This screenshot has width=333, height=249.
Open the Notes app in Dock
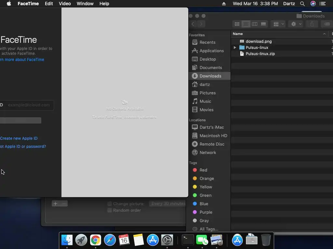pyautogui.click(x=139, y=240)
